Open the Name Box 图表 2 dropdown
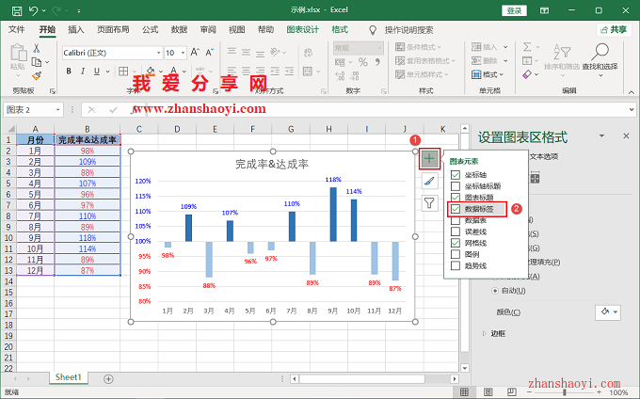640x399 pixels. (x=58, y=110)
